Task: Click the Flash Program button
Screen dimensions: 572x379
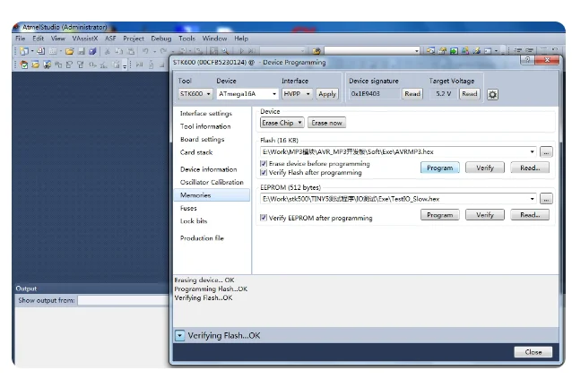Action: pyautogui.click(x=439, y=168)
